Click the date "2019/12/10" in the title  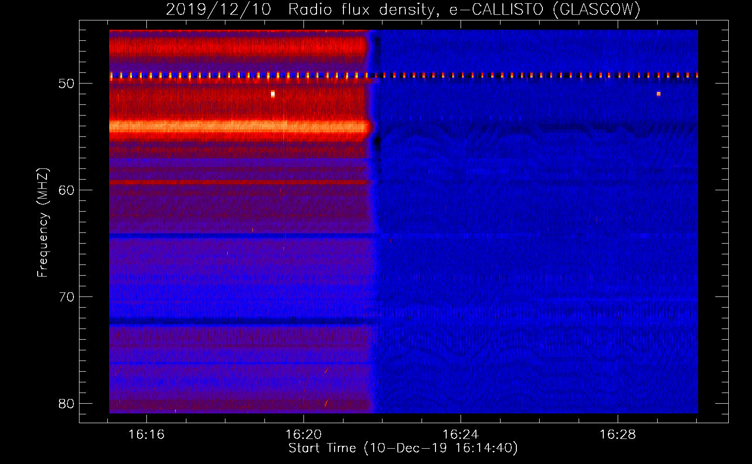(218, 9)
